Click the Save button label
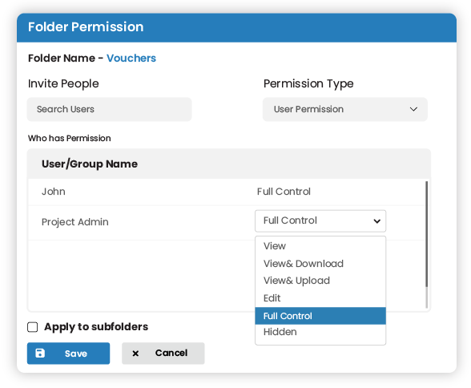 coord(76,354)
